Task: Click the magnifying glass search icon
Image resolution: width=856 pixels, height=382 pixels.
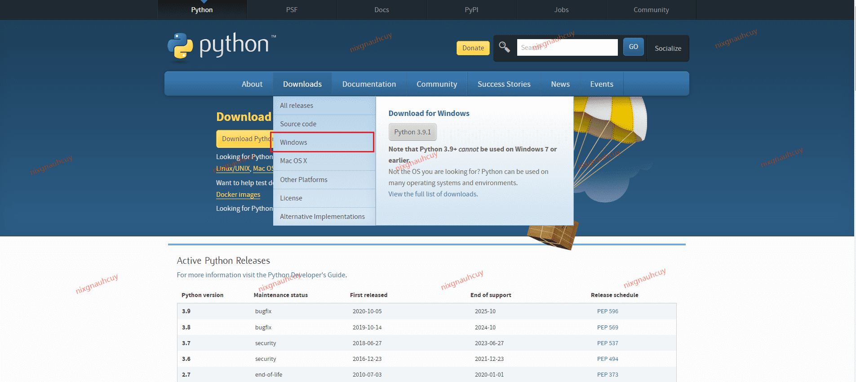Action: 504,47
